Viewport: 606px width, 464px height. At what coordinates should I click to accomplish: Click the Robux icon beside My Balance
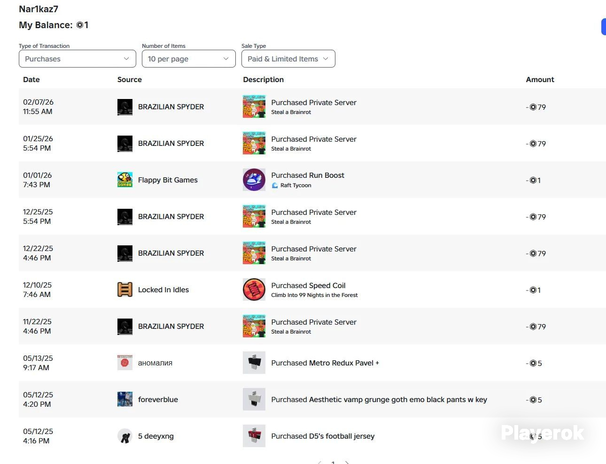tap(80, 25)
